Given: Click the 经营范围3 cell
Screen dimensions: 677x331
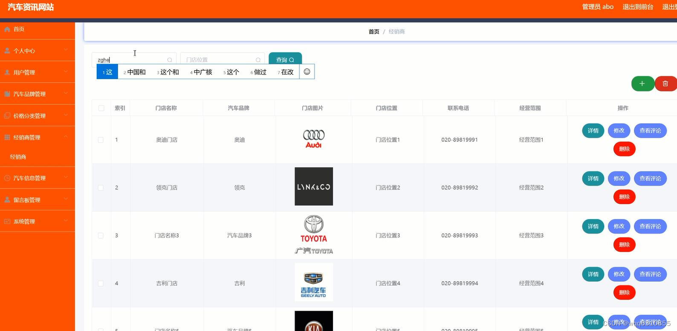Looking at the screenshot, I should [x=531, y=235].
